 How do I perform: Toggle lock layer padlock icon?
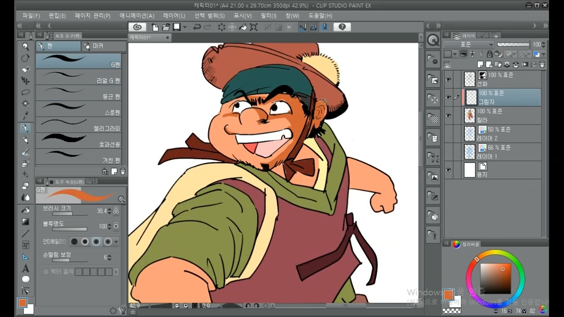pyautogui.click(x=490, y=54)
